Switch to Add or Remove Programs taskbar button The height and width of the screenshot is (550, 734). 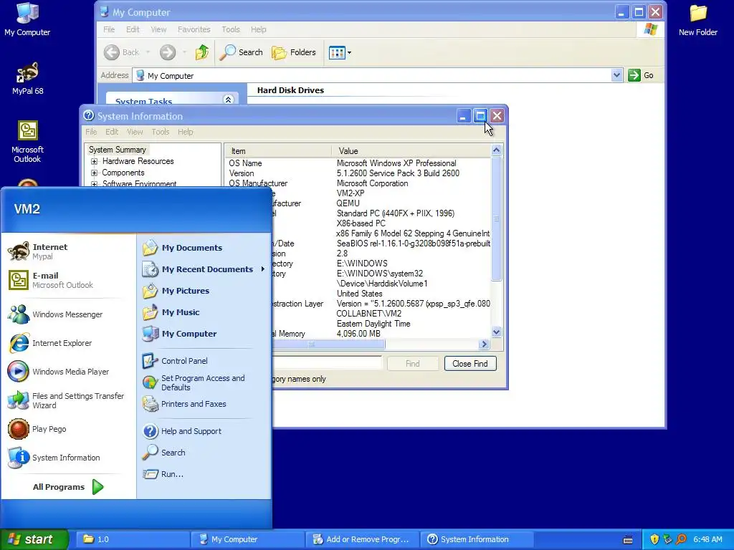[x=362, y=539]
